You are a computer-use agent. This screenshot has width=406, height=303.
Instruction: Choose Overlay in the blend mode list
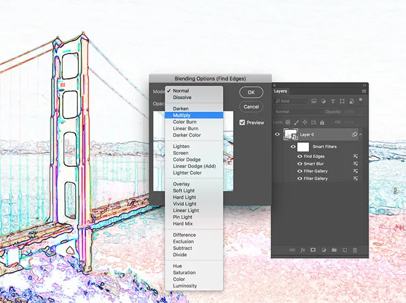[x=181, y=184]
